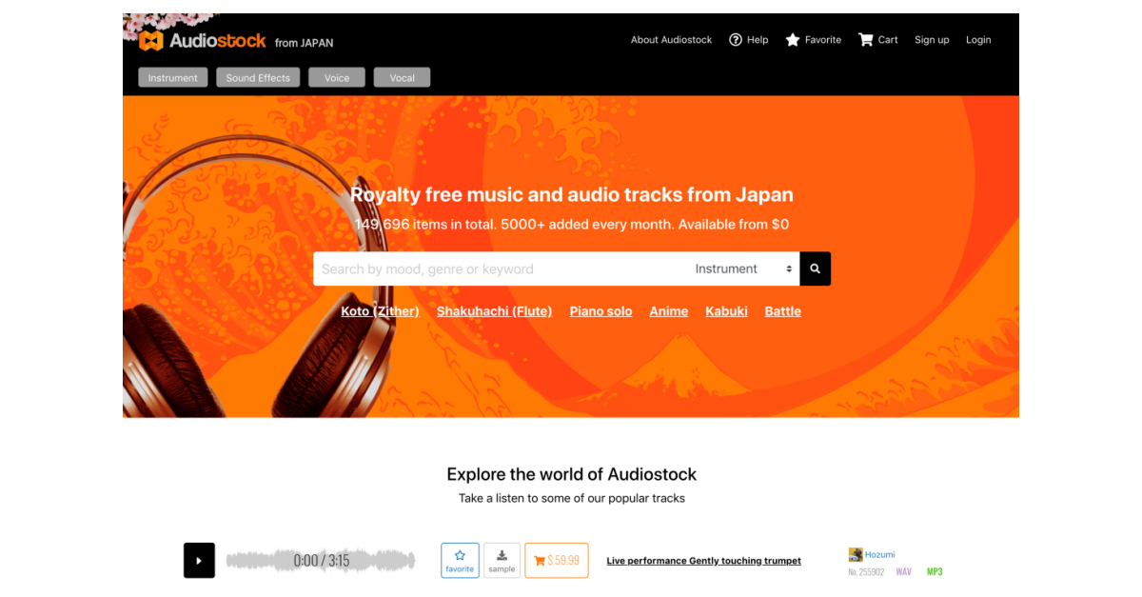Click the MP3 format label
Screen dimensions: 1142x597
pyautogui.click(x=935, y=571)
